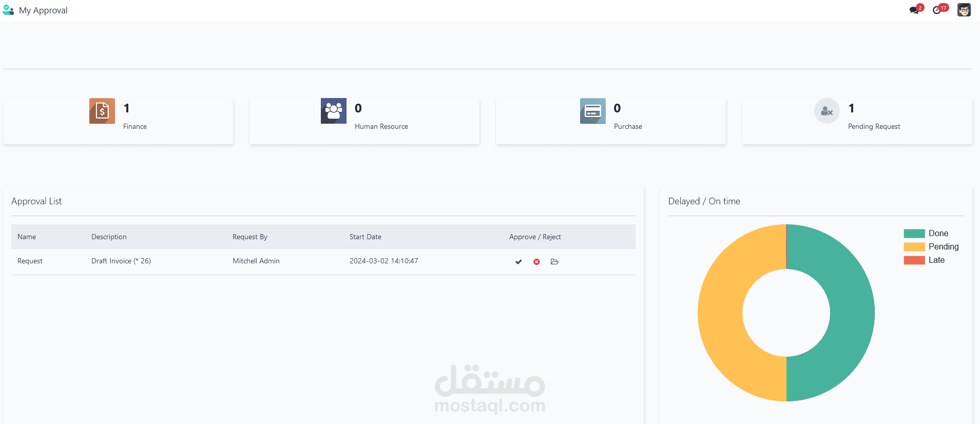This screenshot has width=980, height=424.
Task: Open the user avatar menu
Action: click(964, 10)
